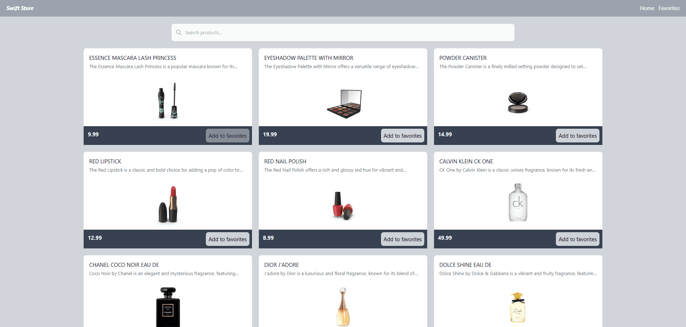The width and height of the screenshot is (686, 327).
Task: Add Eyeshadow Palette with Mirror to favorites
Action: click(x=403, y=136)
